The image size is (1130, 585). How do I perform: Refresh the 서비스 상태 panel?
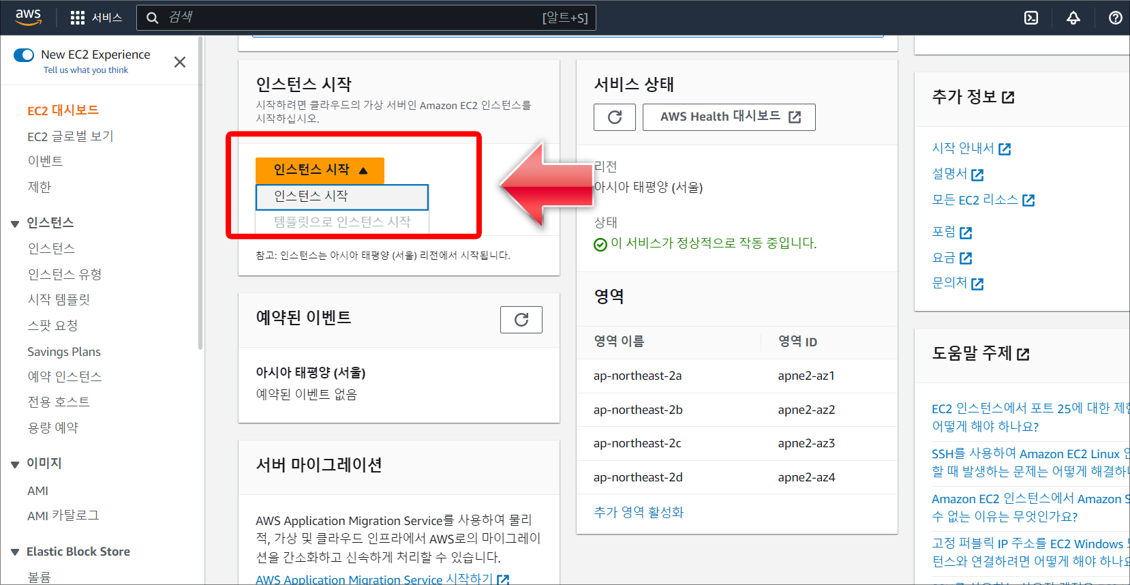[615, 117]
